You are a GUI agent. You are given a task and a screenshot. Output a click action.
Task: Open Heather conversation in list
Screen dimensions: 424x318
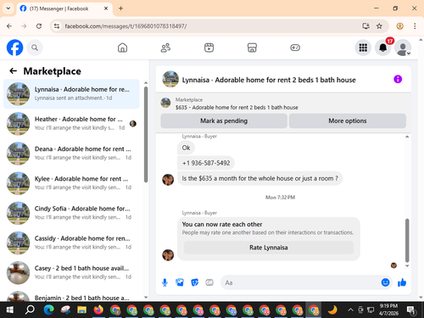point(71,124)
